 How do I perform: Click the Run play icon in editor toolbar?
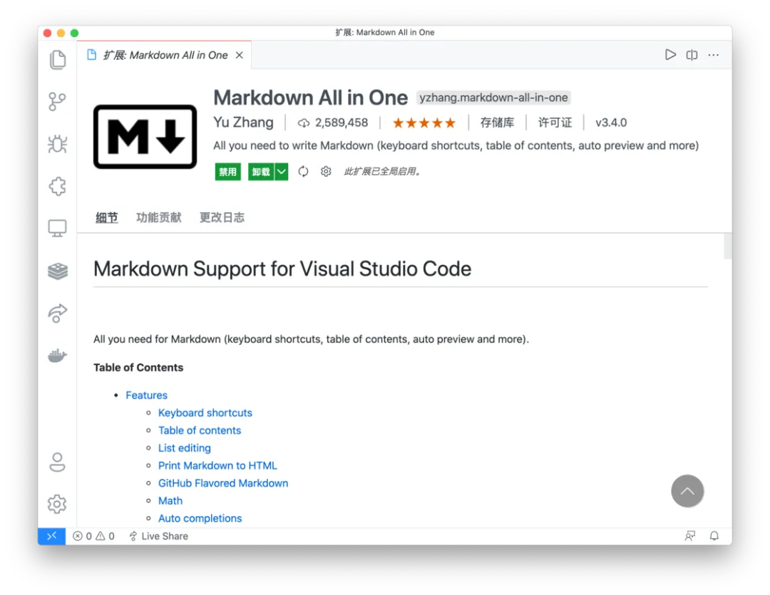[670, 54]
